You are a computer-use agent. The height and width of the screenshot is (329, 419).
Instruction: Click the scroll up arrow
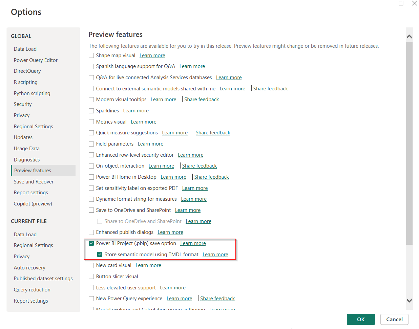[x=409, y=37]
